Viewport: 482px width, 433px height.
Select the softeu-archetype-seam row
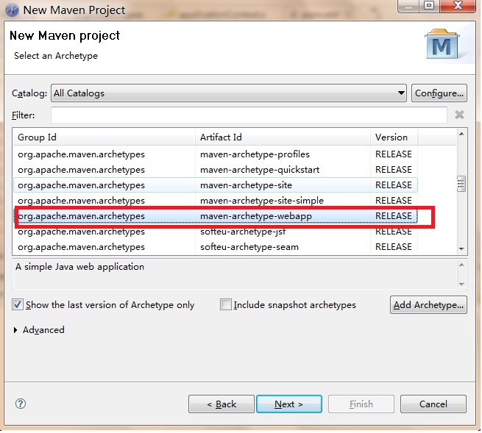click(x=215, y=247)
